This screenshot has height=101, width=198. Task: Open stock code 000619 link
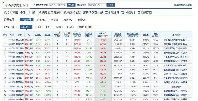12,53
